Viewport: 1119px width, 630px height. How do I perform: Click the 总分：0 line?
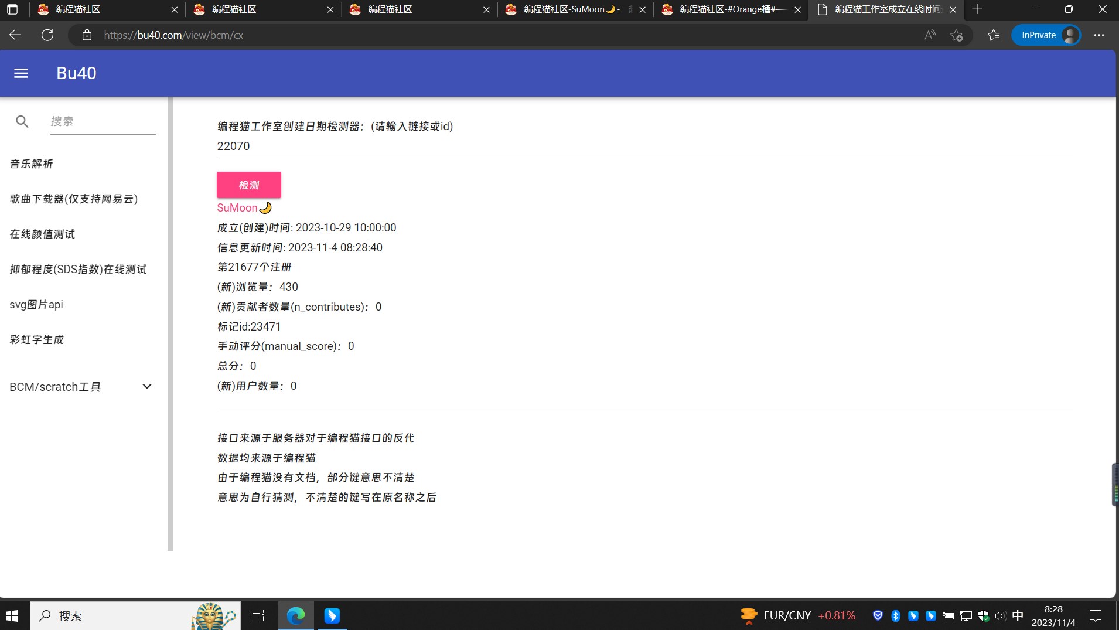click(x=237, y=366)
